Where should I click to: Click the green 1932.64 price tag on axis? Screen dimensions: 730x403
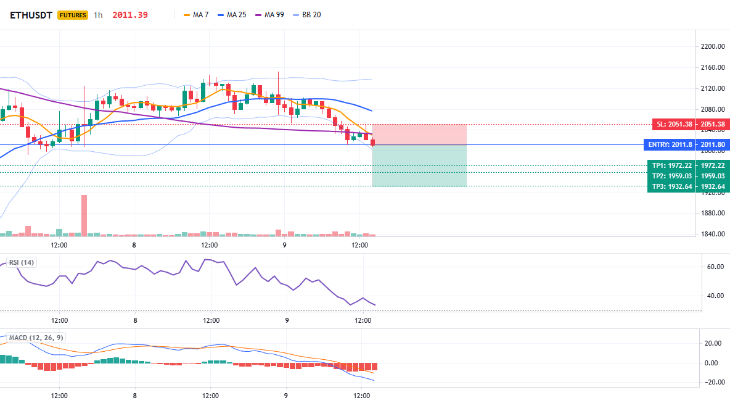coord(712,186)
